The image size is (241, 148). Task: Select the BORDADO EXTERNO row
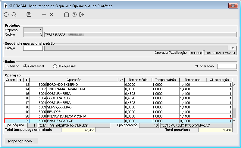pos(118,85)
